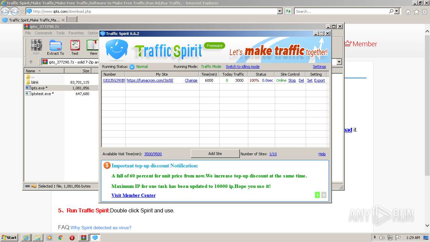Click the View icon in WinRAR toolbar
This screenshot has width=430, height=242.
tap(93, 47)
